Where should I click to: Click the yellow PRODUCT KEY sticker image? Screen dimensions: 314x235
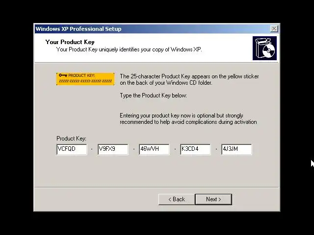(x=85, y=79)
